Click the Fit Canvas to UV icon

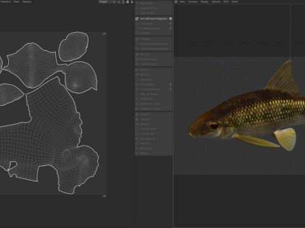137,64
